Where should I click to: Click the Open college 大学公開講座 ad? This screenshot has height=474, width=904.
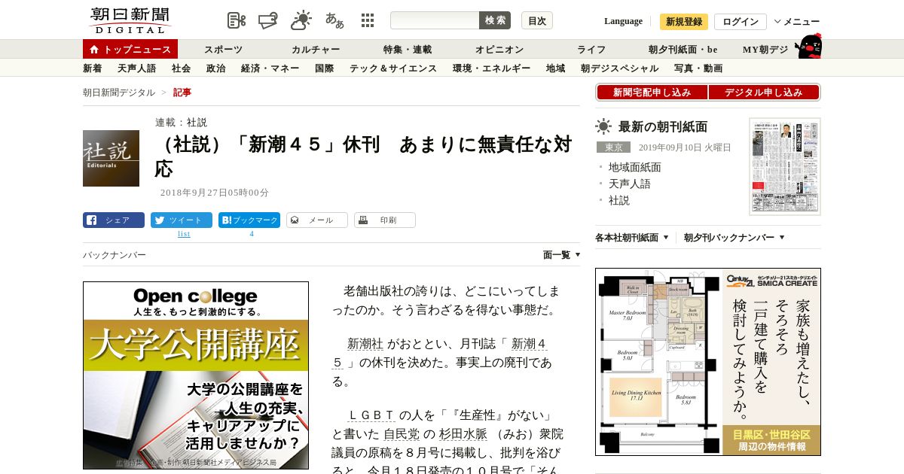coord(196,375)
